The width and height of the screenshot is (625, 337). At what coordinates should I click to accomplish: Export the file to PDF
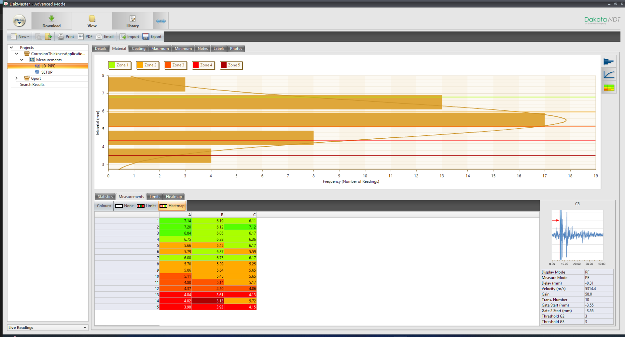pyautogui.click(x=85, y=36)
